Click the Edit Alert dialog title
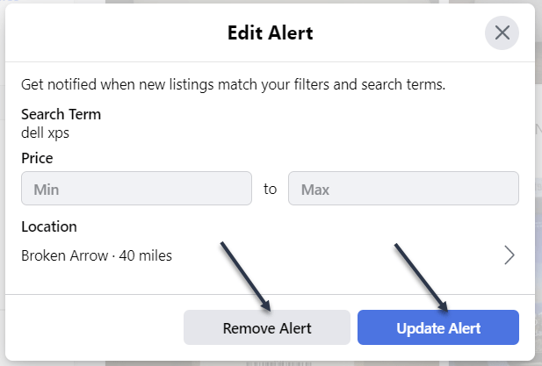The width and height of the screenshot is (542, 366). (271, 34)
